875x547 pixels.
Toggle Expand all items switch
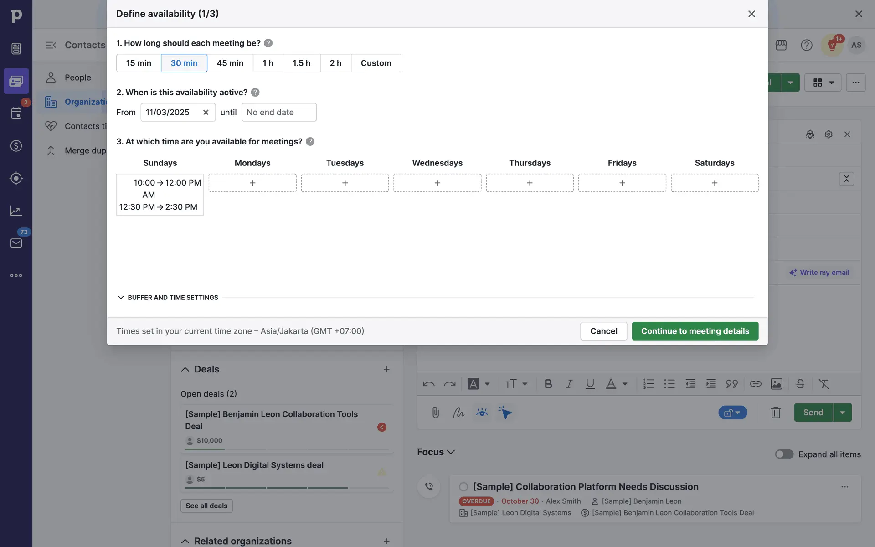click(x=784, y=454)
